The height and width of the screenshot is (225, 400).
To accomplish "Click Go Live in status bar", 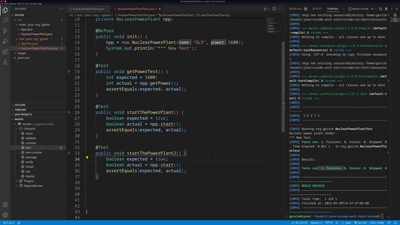I will (x=361, y=222).
